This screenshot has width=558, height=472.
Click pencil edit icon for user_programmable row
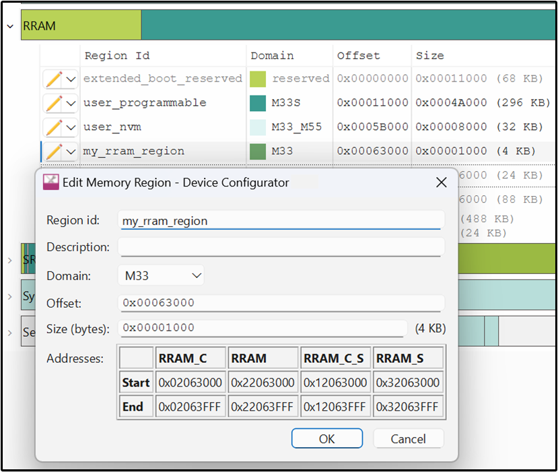[54, 103]
